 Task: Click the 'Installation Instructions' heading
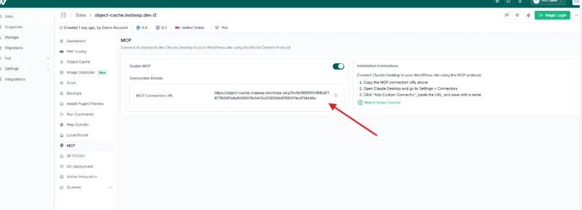(x=377, y=66)
